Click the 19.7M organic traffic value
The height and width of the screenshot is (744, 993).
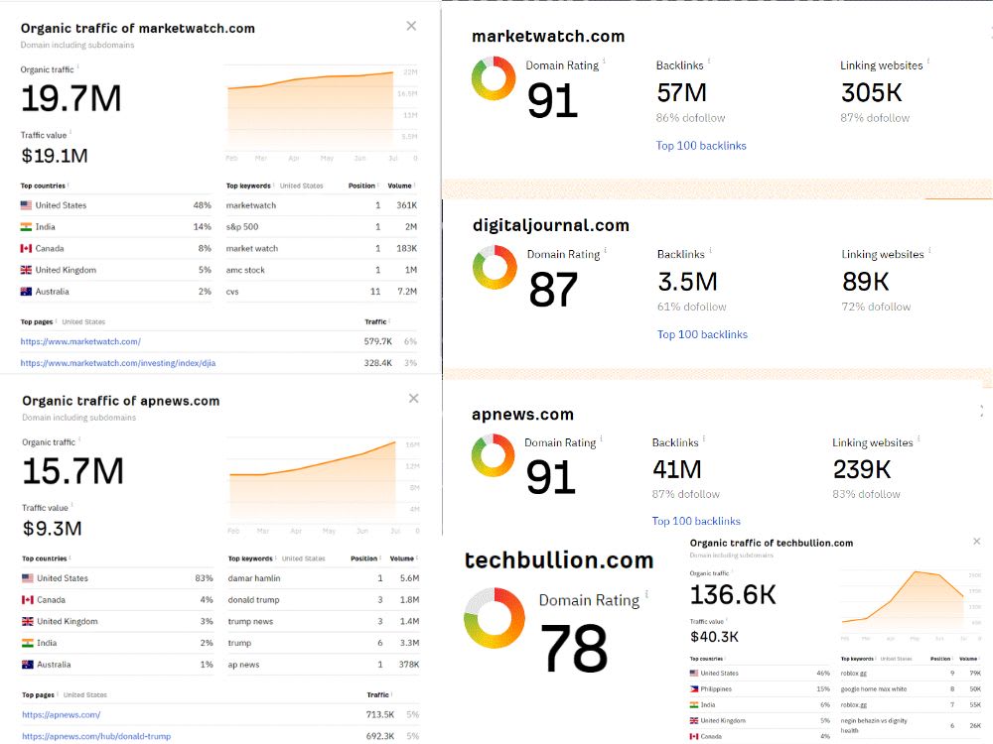[x=71, y=98]
